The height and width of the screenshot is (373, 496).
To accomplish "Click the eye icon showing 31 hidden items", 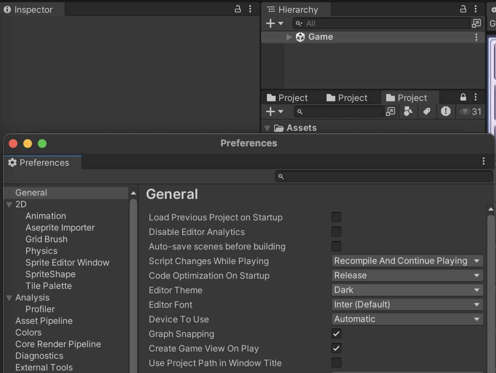I will [x=466, y=111].
